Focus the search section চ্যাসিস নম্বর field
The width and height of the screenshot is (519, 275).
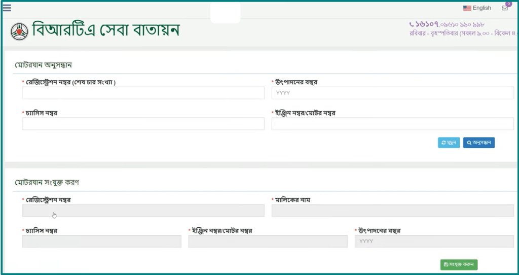click(143, 124)
